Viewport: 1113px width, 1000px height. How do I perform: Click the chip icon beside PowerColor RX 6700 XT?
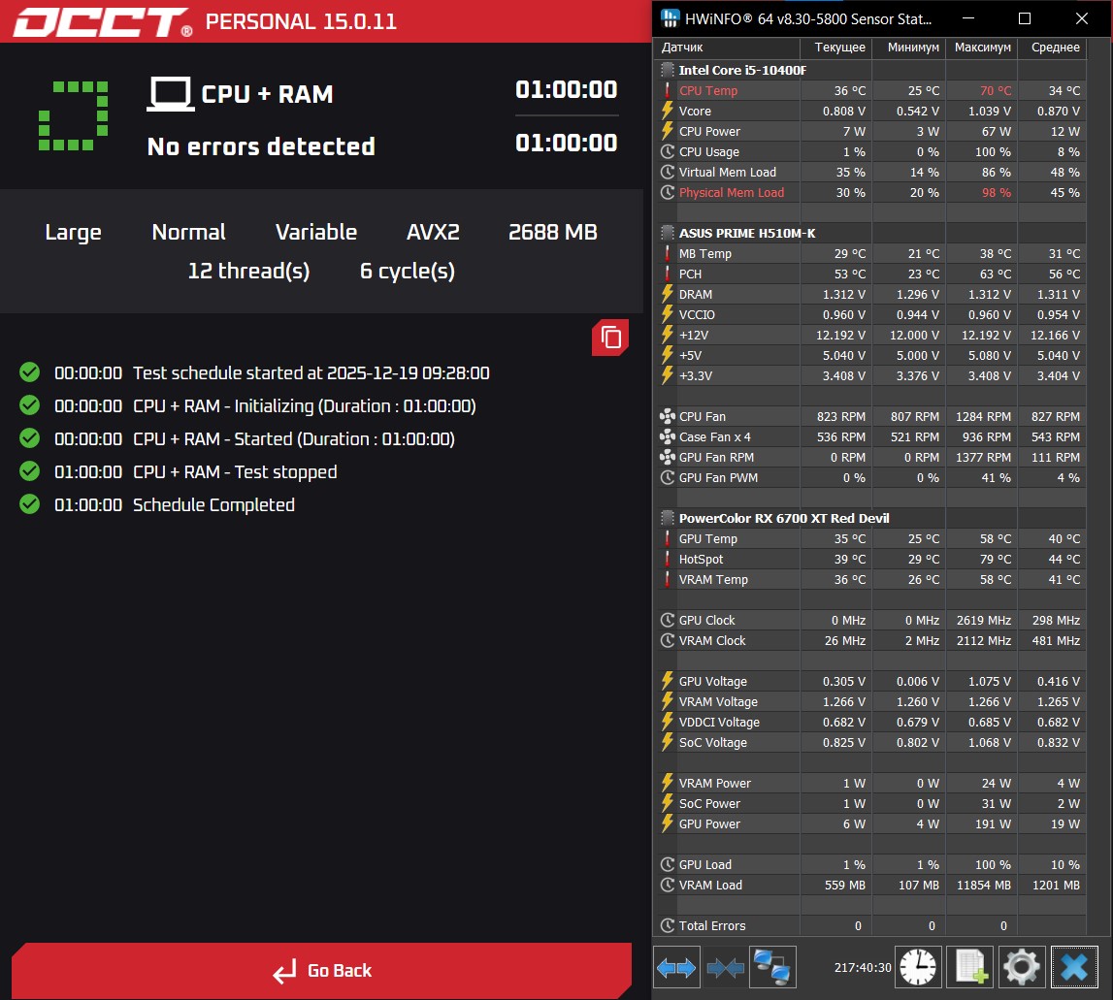pos(668,518)
